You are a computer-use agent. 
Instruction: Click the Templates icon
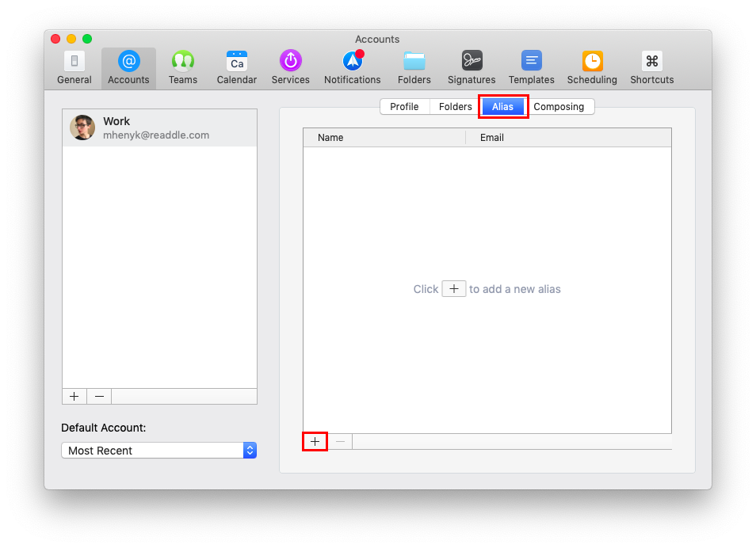[x=530, y=67]
